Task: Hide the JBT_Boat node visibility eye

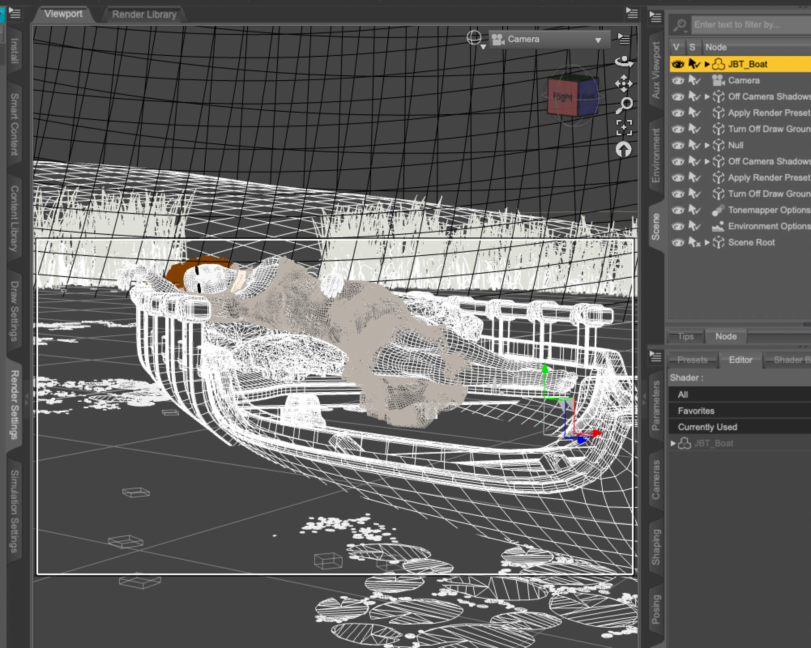Action: pyautogui.click(x=678, y=64)
